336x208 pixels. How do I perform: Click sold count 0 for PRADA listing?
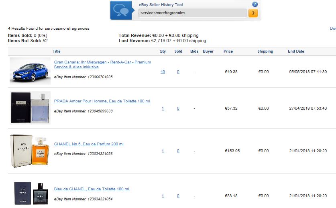178,108
